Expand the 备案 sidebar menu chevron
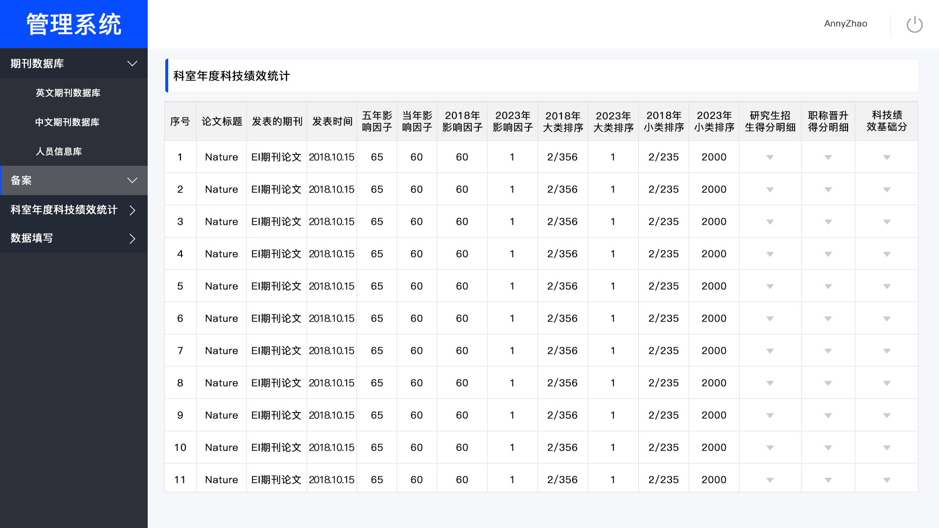 point(132,180)
